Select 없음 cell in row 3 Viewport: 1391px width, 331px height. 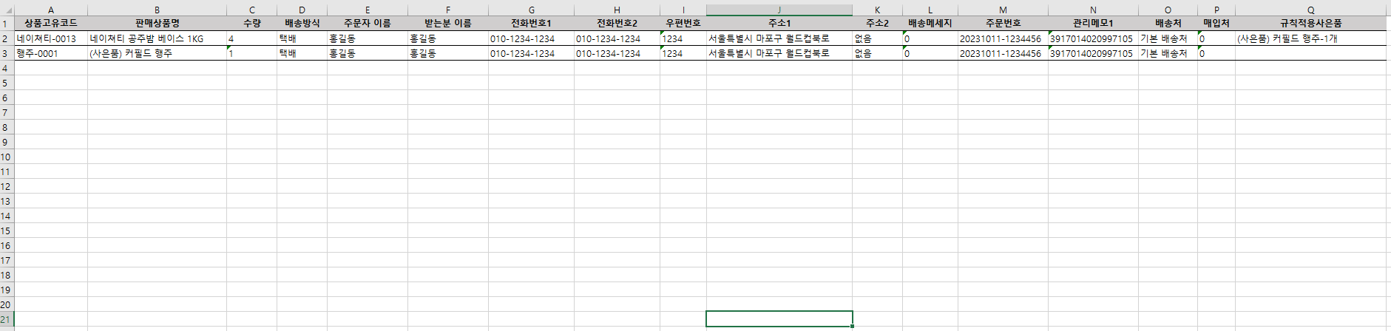click(x=877, y=53)
